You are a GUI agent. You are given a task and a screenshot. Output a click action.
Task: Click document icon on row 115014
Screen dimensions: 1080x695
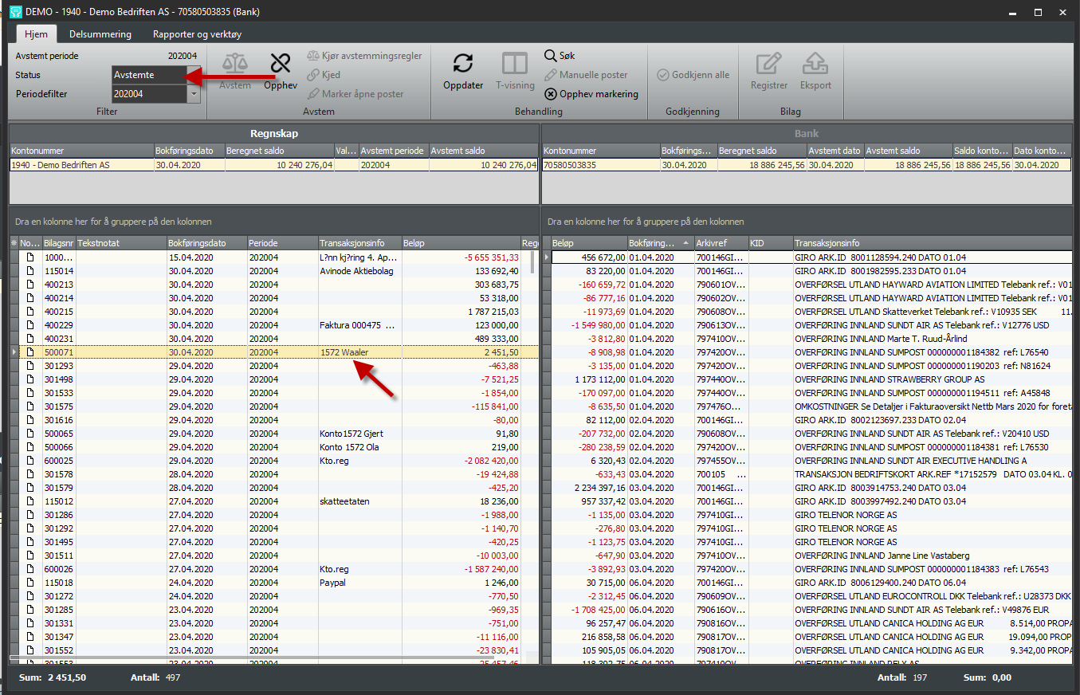(31, 271)
